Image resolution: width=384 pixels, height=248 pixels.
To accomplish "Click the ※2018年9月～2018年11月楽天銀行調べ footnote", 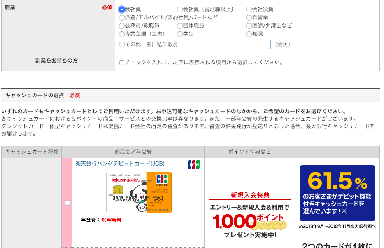I will click(x=337, y=226).
